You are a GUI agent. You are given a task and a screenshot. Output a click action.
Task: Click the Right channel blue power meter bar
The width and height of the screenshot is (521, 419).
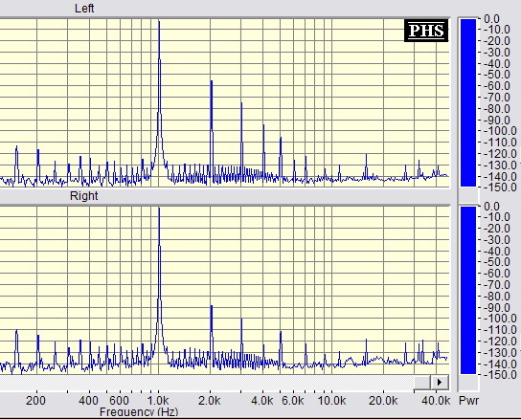468,290
